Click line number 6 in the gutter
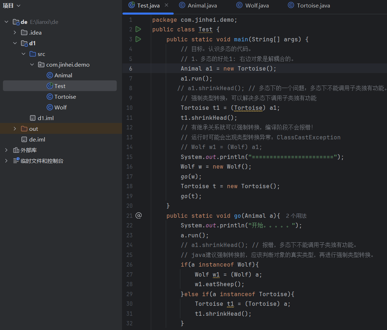The width and height of the screenshot is (387, 330). [x=131, y=68]
